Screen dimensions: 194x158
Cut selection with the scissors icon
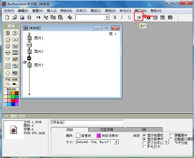pyautogui.click(x=46, y=17)
